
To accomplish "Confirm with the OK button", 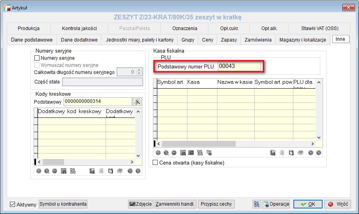I will click(308, 204).
